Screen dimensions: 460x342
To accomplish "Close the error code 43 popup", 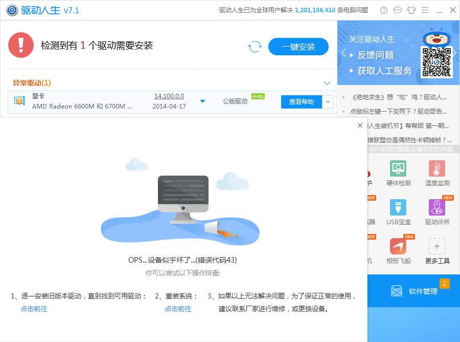I will [x=360, y=125].
